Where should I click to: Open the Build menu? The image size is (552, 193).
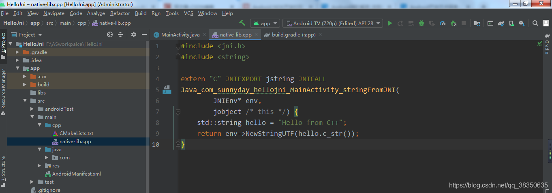(x=141, y=13)
